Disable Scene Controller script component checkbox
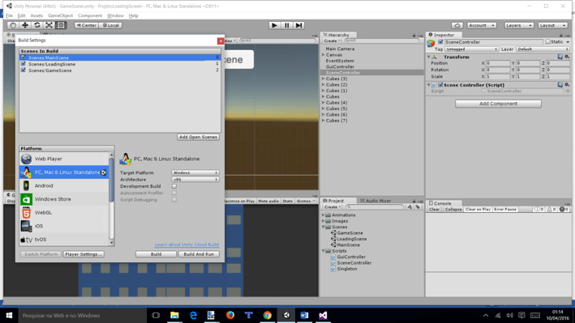Viewport: 575px width, 323px height. click(x=440, y=84)
